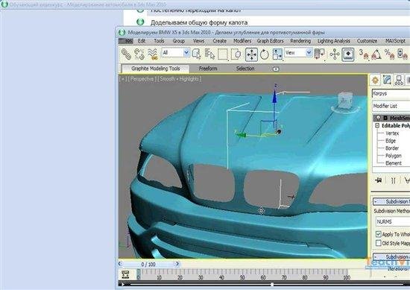This screenshot has width=410, height=290.
Task: Open the Group menu
Action: coord(179,41)
